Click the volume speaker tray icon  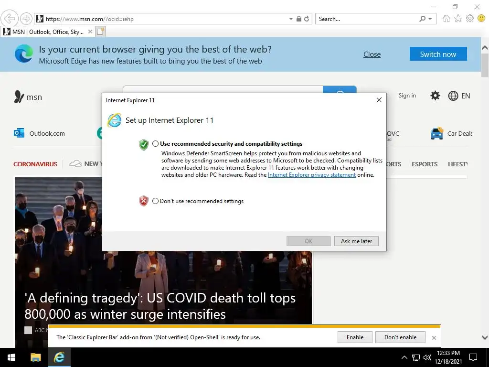pos(427,357)
